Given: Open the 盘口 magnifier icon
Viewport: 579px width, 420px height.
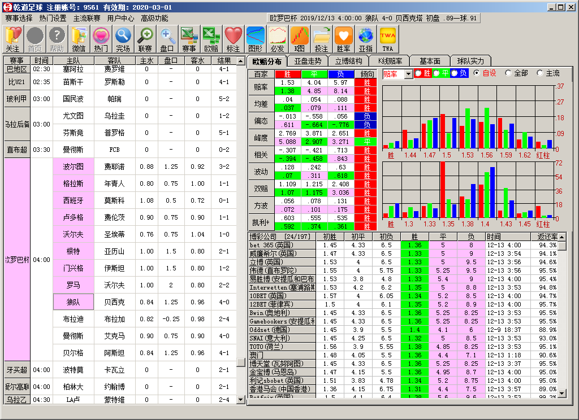Looking at the screenshot, I should 167,40.
